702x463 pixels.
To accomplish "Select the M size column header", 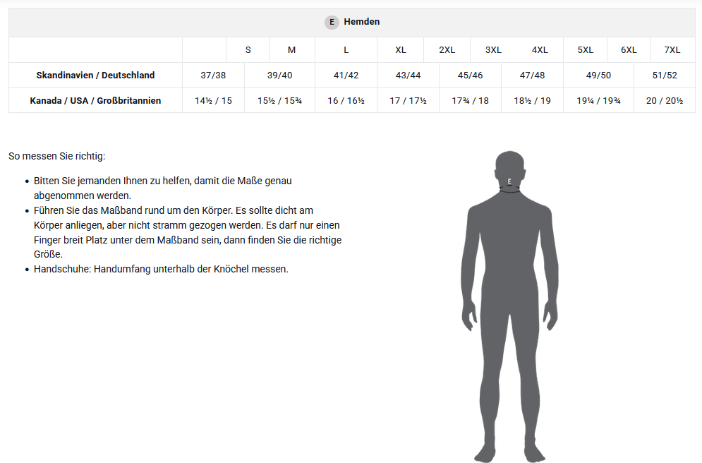I will [x=292, y=50].
